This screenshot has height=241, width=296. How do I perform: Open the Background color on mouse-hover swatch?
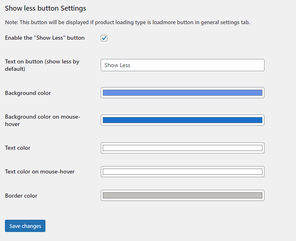pyautogui.click(x=182, y=120)
